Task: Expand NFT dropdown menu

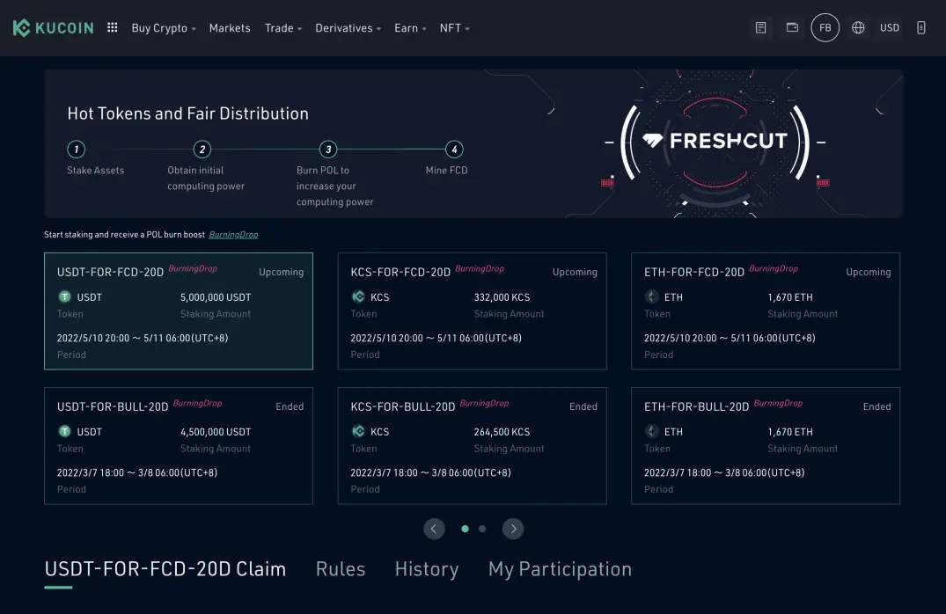Action: point(454,28)
